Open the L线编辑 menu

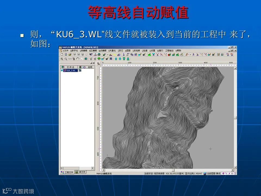(x=83, y=51)
